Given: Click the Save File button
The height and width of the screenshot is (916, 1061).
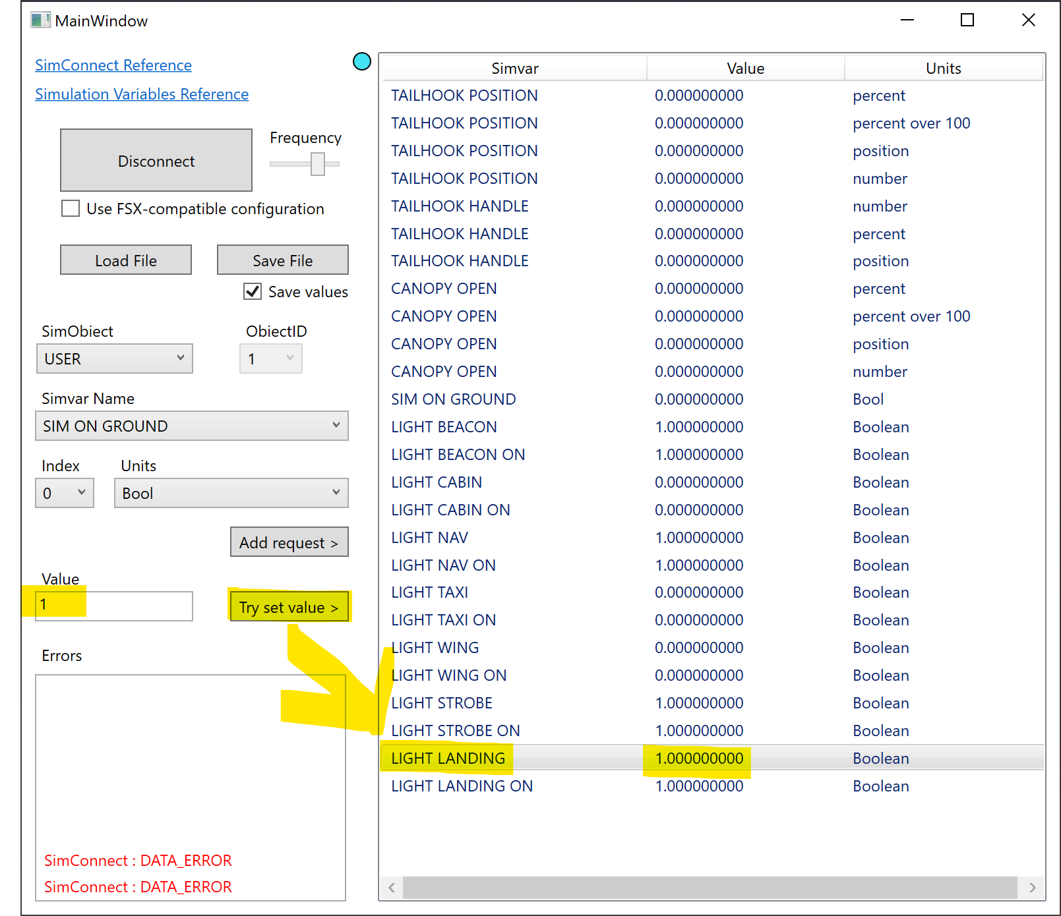Looking at the screenshot, I should tap(282, 260).
